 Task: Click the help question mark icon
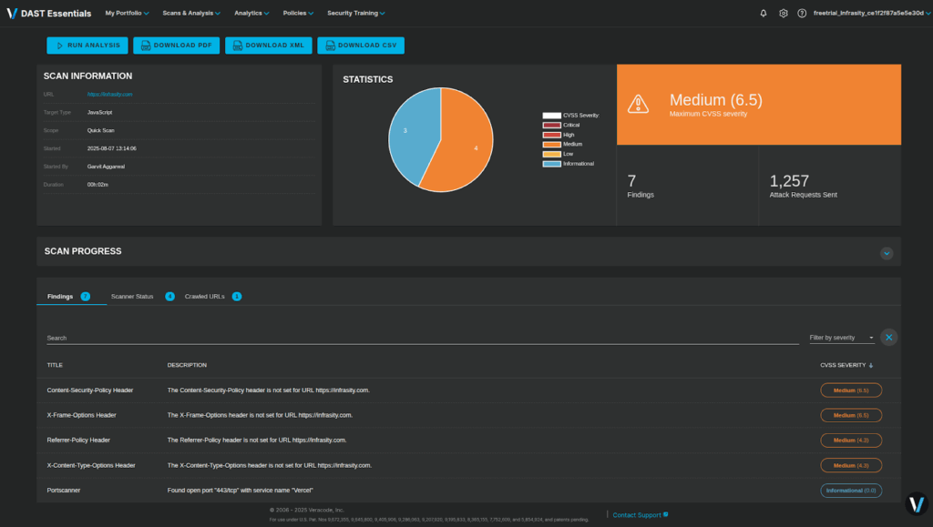tap(802, 14)
